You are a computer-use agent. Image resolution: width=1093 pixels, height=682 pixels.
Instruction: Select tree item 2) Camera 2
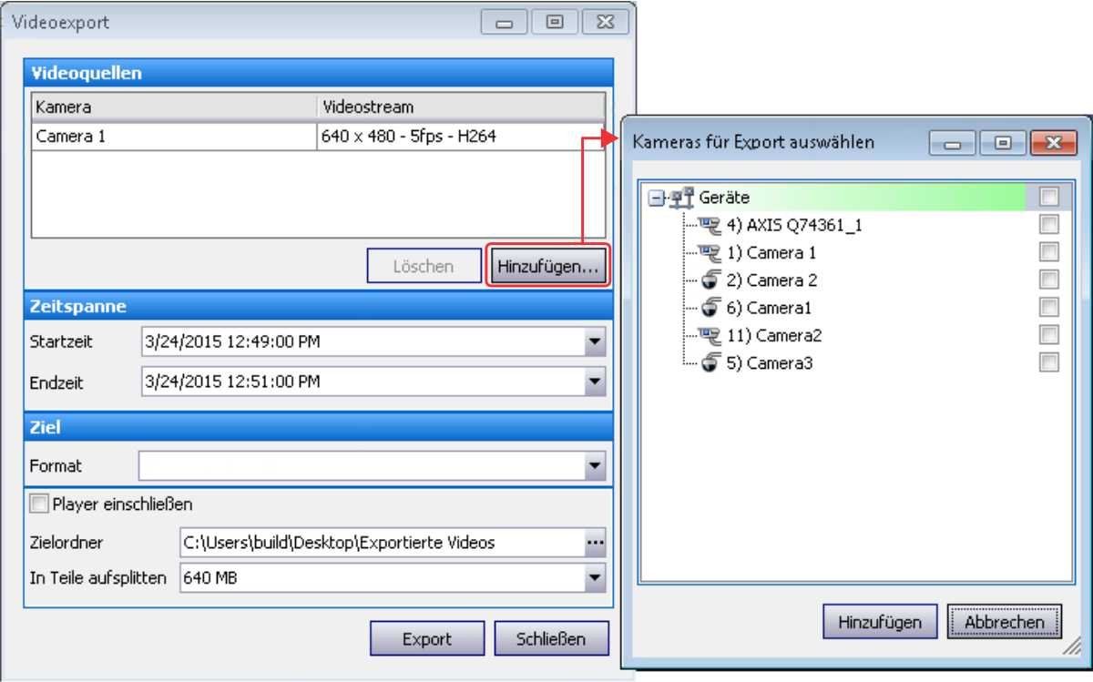coord(771,280)
